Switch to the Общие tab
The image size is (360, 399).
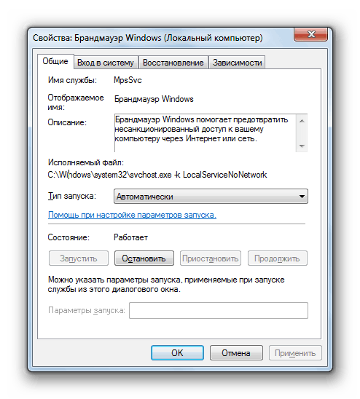pyautogui.click(x=55, y=61)
